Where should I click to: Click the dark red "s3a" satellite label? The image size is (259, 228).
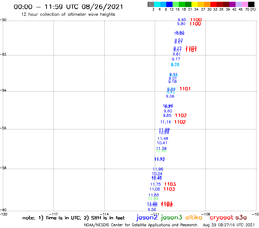click(x=241, y=217)
